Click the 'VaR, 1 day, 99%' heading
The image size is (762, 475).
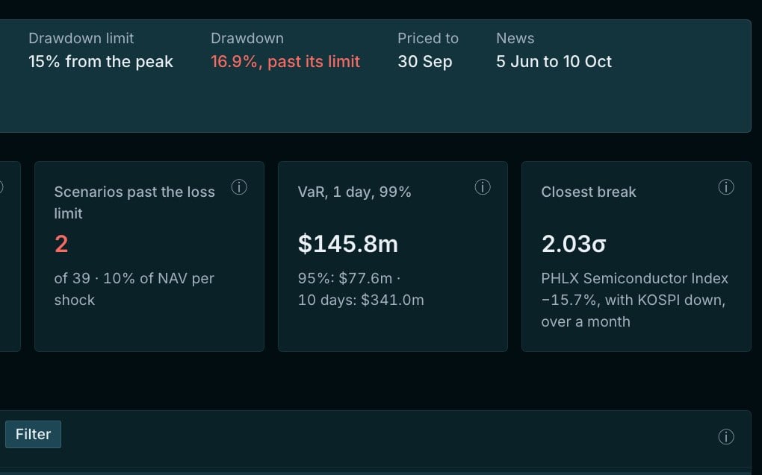[355, 192]
